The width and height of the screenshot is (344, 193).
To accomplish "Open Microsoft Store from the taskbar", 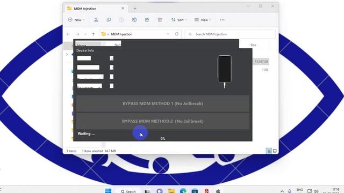I will click(195, 191).
